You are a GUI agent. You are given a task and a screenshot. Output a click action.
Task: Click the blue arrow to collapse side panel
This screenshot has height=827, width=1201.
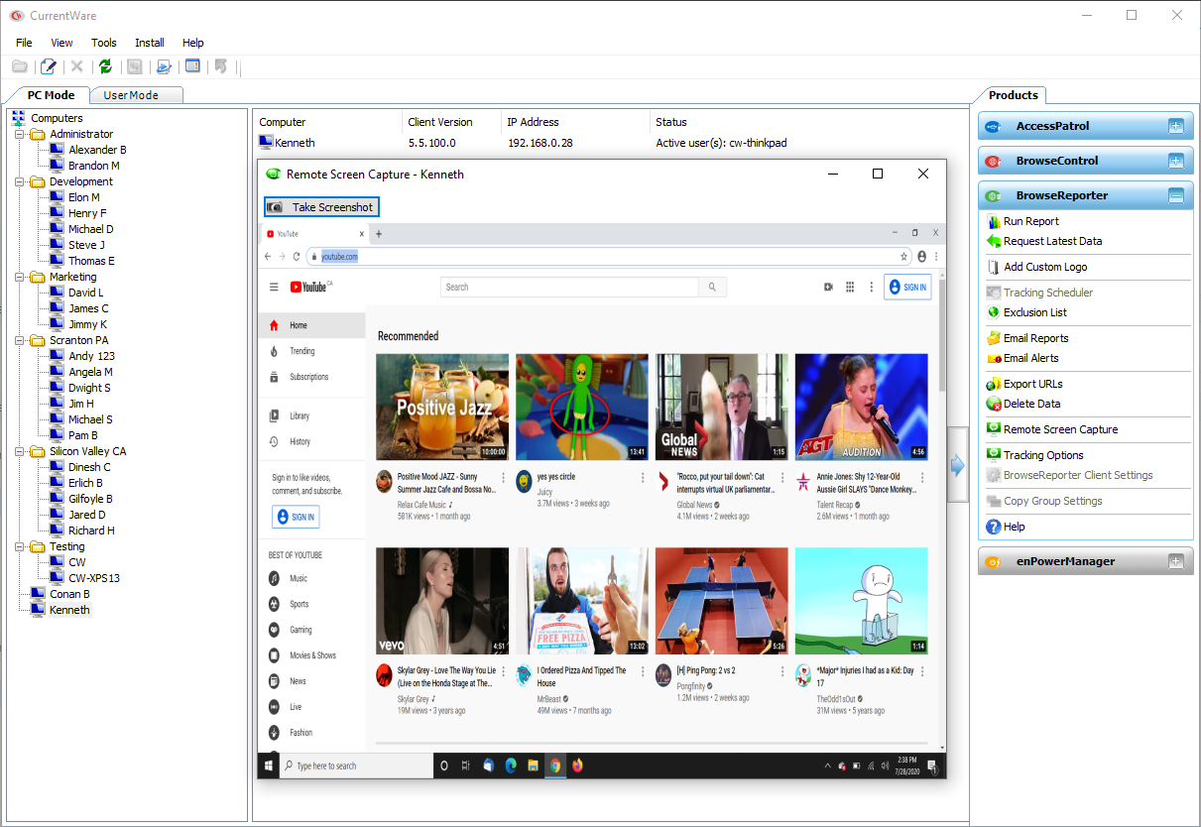click(x=957, y=465)
